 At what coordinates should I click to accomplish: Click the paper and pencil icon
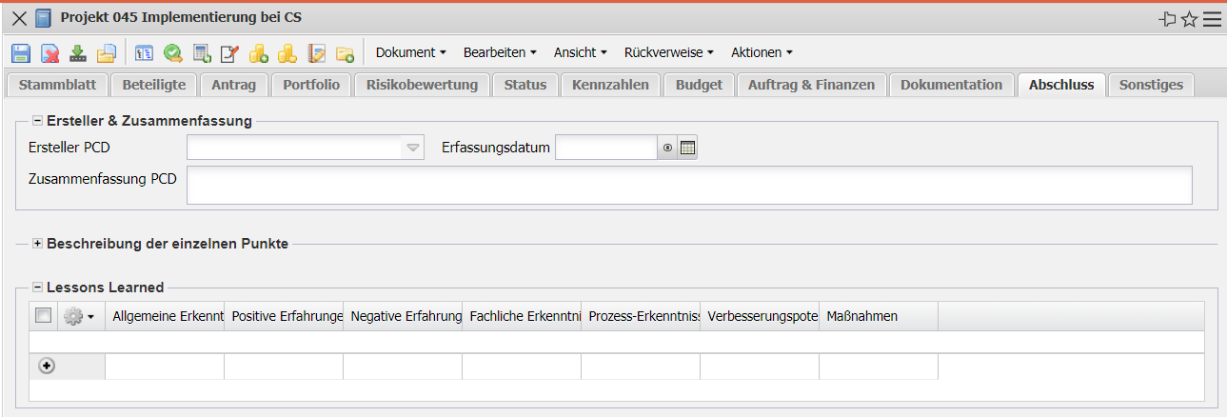230,53
